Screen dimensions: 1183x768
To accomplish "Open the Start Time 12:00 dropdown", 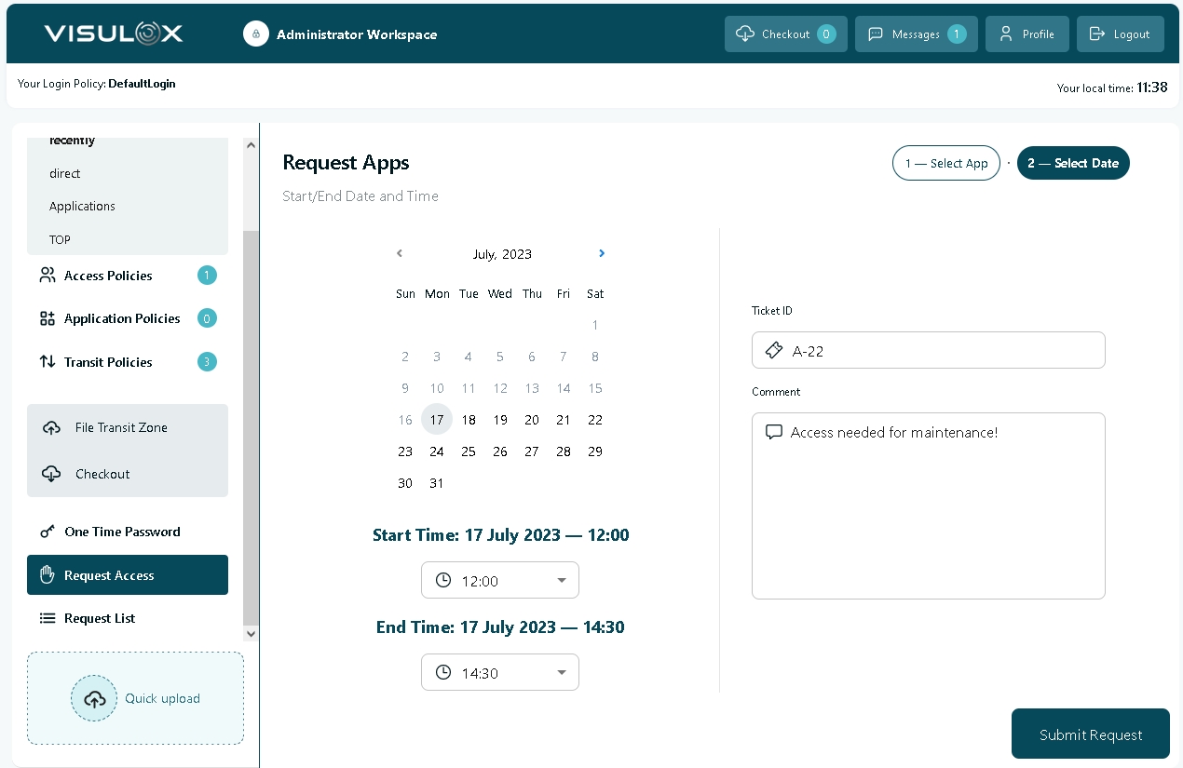I will pos(500,580).
